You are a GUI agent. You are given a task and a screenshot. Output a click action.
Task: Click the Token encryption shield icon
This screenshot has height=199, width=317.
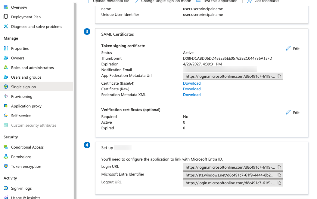tap(6, 166)
